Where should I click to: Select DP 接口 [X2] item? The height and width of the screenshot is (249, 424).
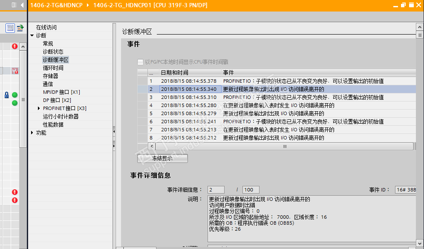(57, 101)
